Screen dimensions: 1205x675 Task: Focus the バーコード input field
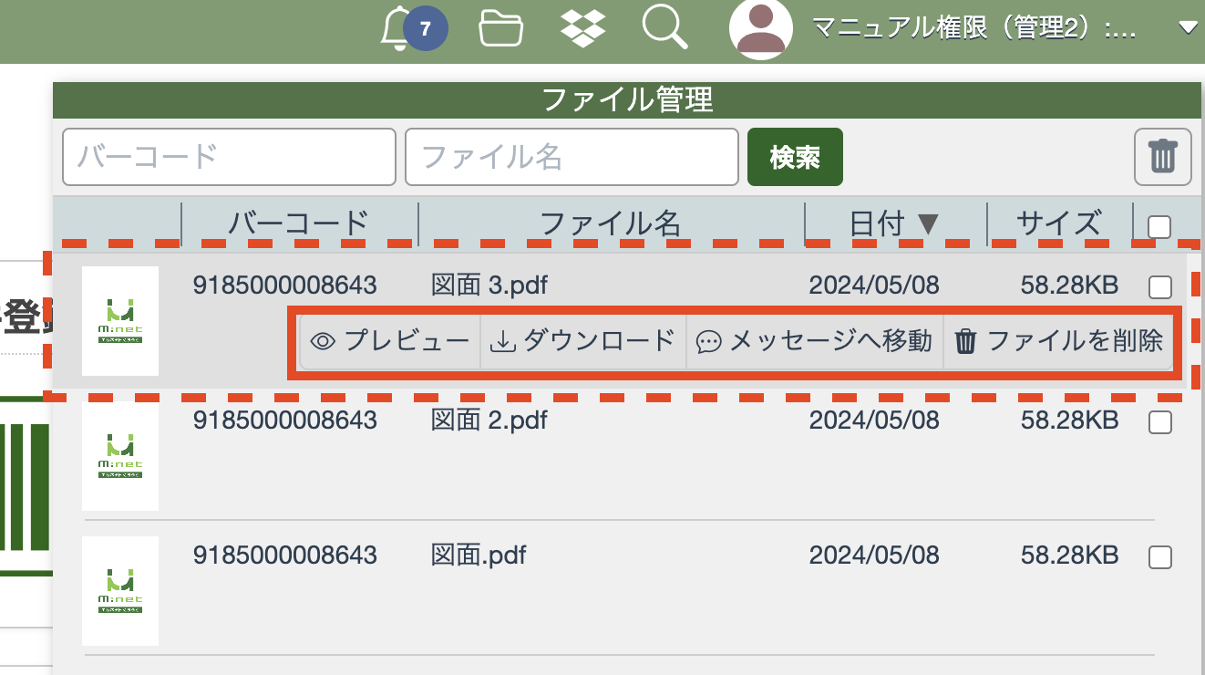pyautogui.click(x=229, y=157)
